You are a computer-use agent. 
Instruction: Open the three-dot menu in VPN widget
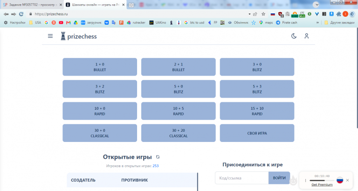305,180
